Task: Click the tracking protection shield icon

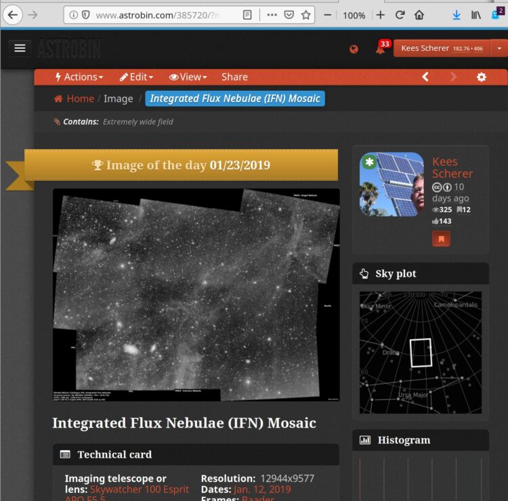Action: (85, 15)
